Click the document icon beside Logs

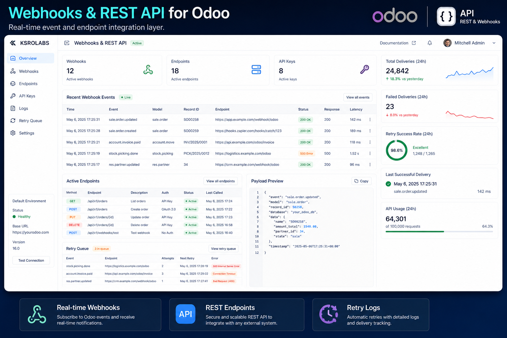point(13,108)
